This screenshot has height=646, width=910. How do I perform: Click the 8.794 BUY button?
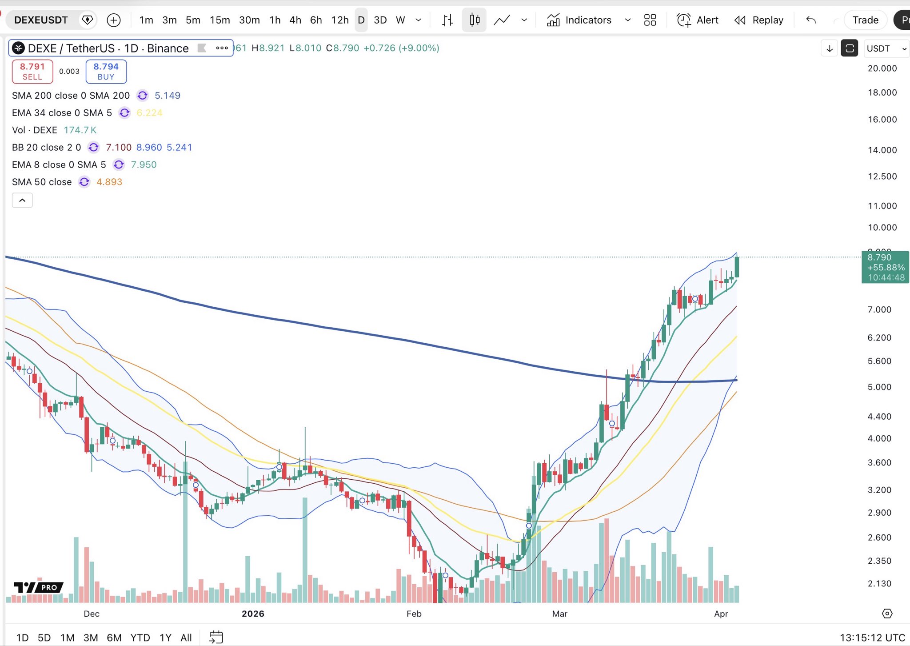pos(106,72)
